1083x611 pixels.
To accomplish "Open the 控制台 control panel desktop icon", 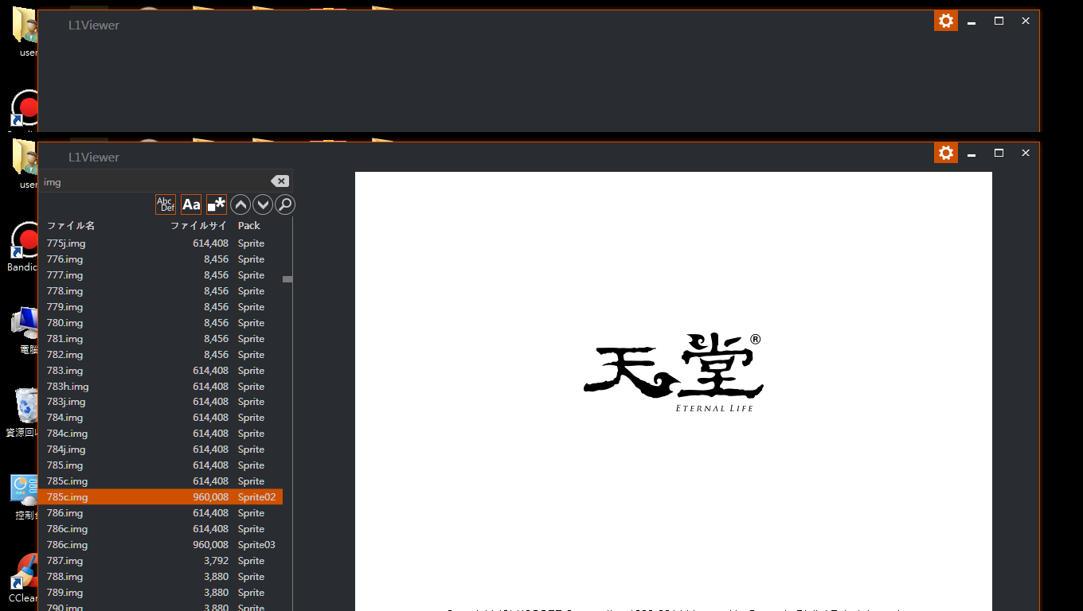I will point(25,496).
